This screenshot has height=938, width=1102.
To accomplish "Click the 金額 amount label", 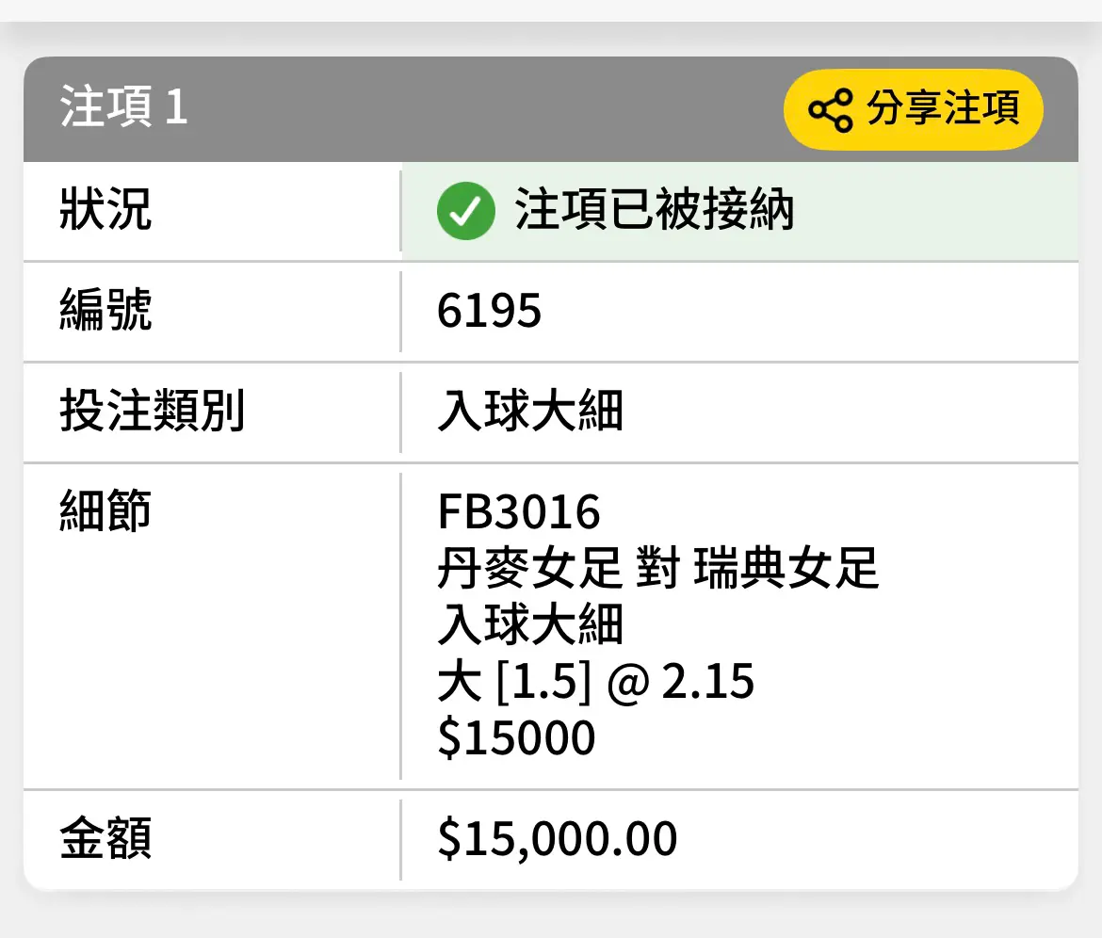I will pyautogui.click(x=105, y=838).
